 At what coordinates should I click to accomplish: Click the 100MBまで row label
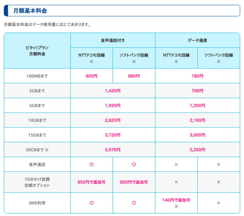click(37, 76)
